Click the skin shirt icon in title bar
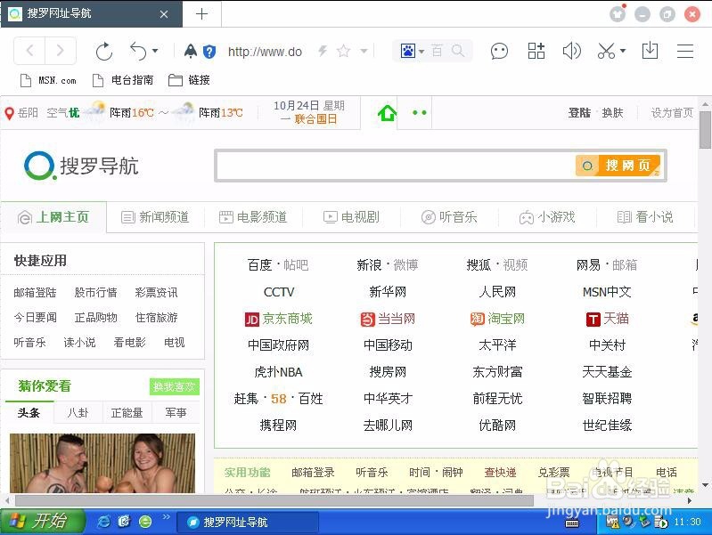This screenshot has width=712, height=535. (x=618, y=14)
